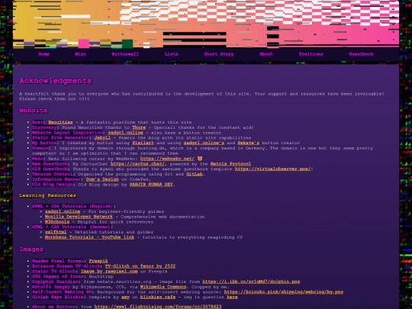
Task: Click the Learning Resources heading
Action: point(47,195)
